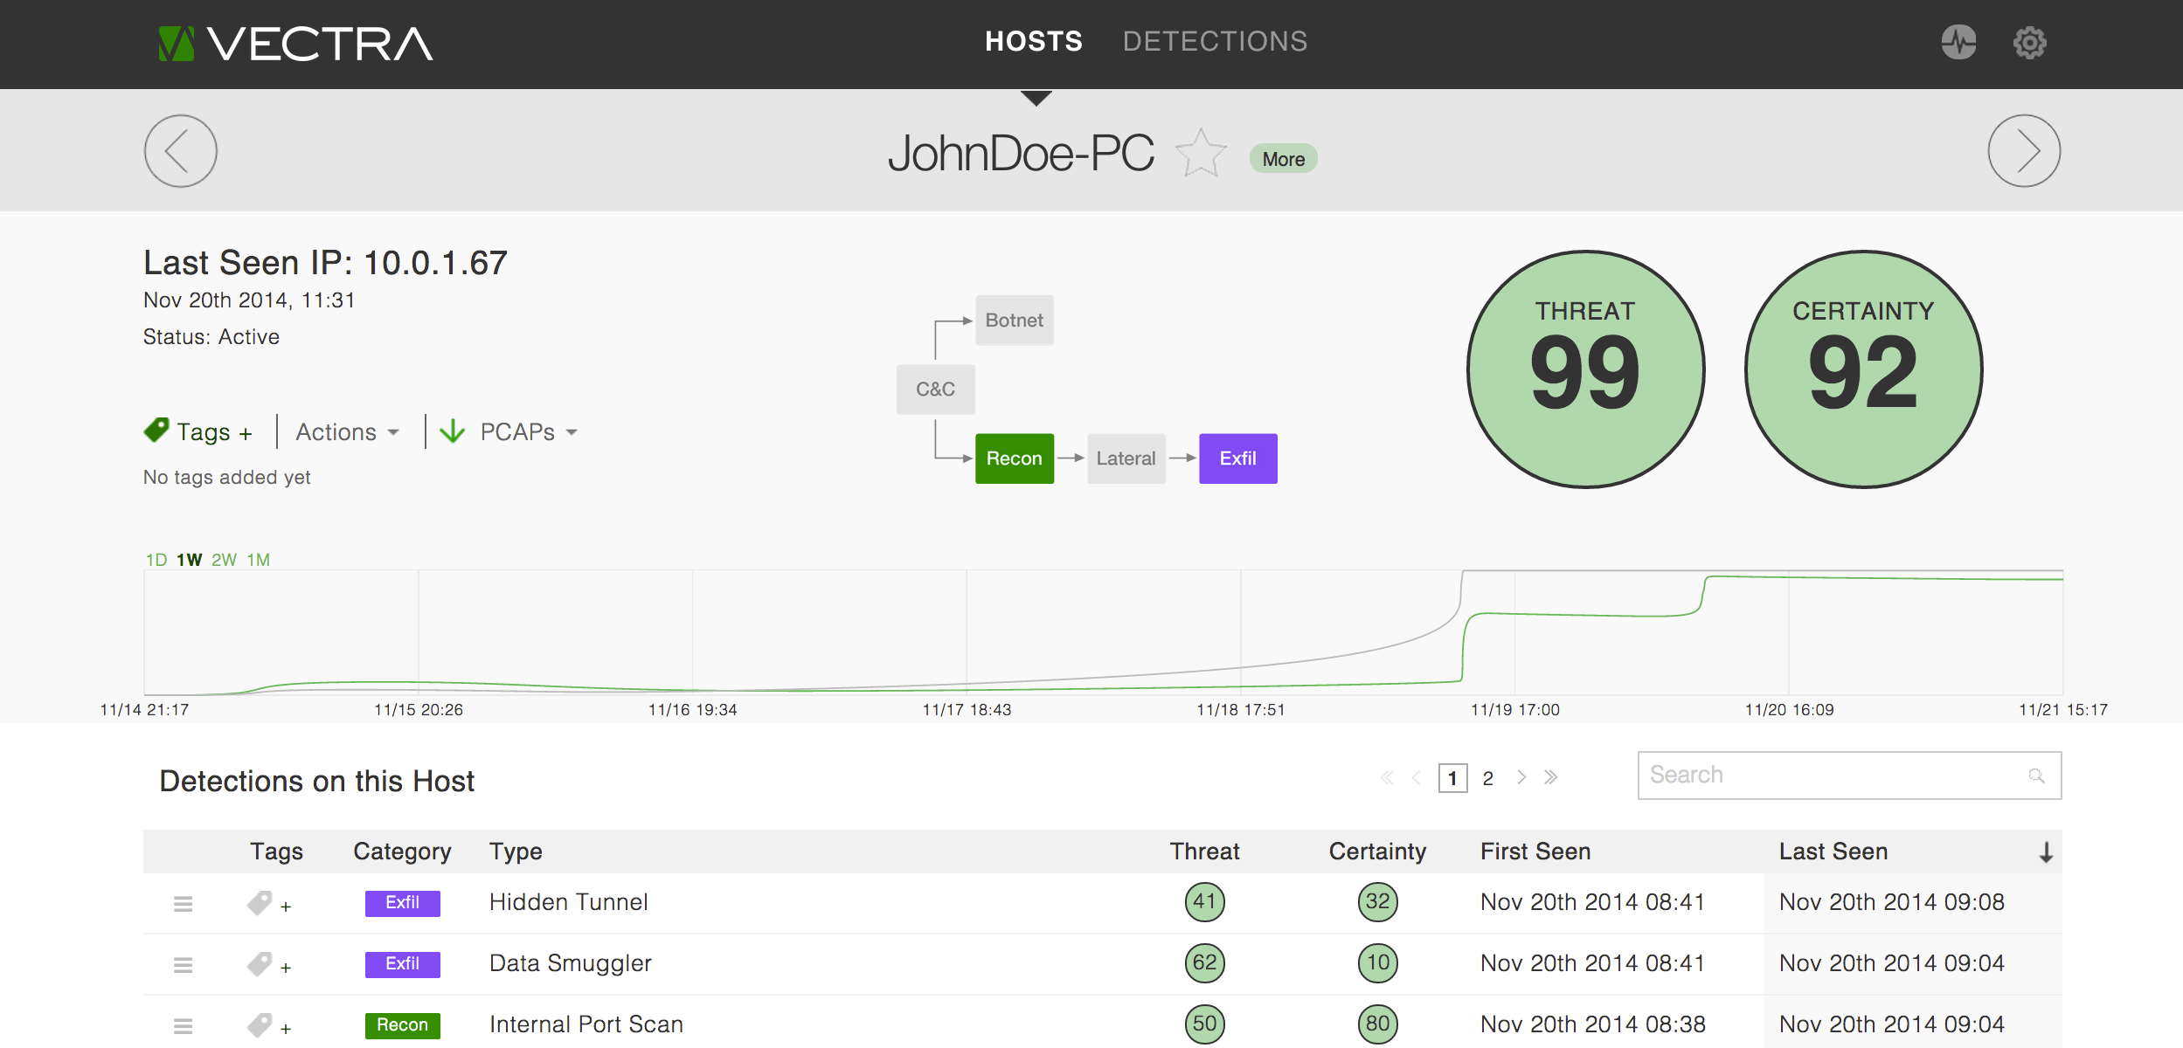Add a tag to Internal Port Scan detection

[268, 1026]
